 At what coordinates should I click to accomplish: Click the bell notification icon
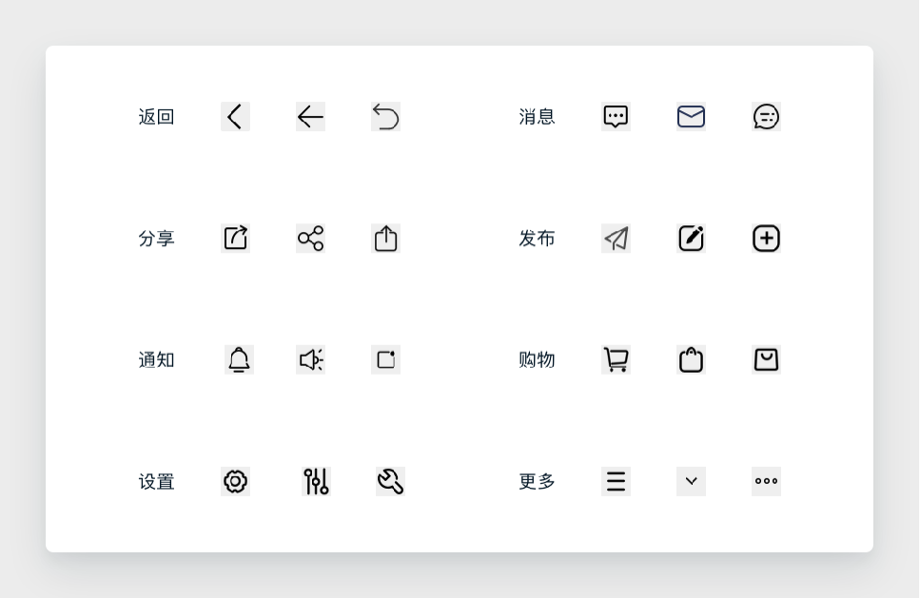point(239,360)
